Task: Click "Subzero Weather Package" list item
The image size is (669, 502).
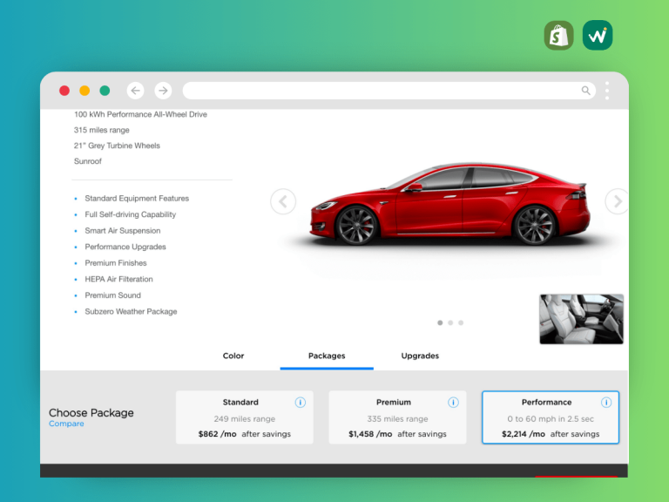Action: pos(131,312)
